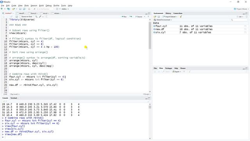Click the console vertical scrollbar thumb

150,107
